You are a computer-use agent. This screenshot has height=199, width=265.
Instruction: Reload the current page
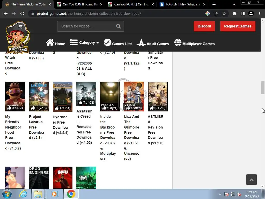(22, 13)
